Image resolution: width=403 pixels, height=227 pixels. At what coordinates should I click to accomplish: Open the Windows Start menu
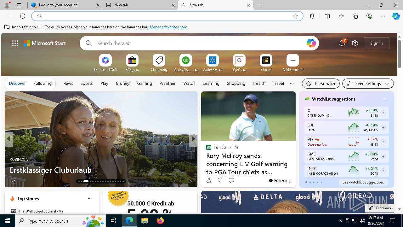(8, 221)
